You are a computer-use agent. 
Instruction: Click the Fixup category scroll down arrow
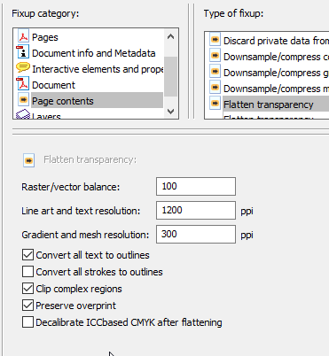170,112
